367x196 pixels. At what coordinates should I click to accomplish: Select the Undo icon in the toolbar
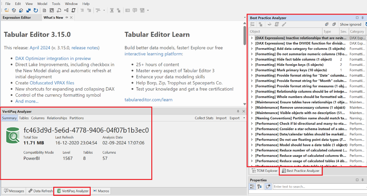tap(36, 10)
